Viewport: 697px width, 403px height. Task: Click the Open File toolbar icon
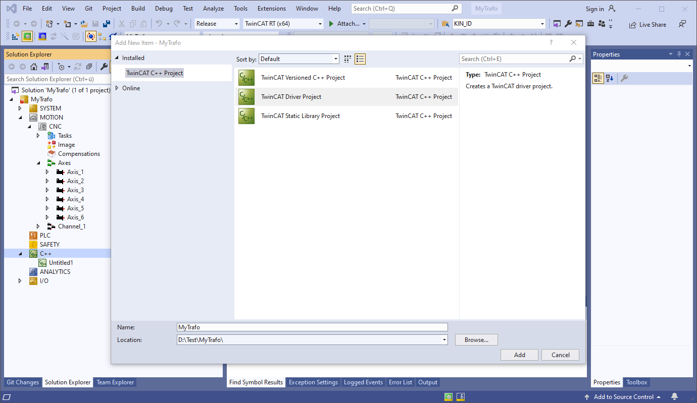click(84, 24)
